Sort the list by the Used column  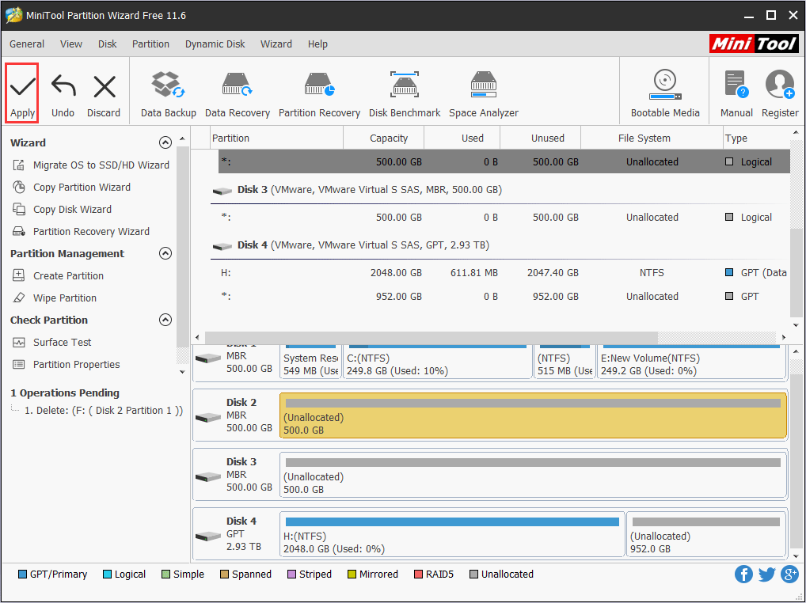pos(462,138)
